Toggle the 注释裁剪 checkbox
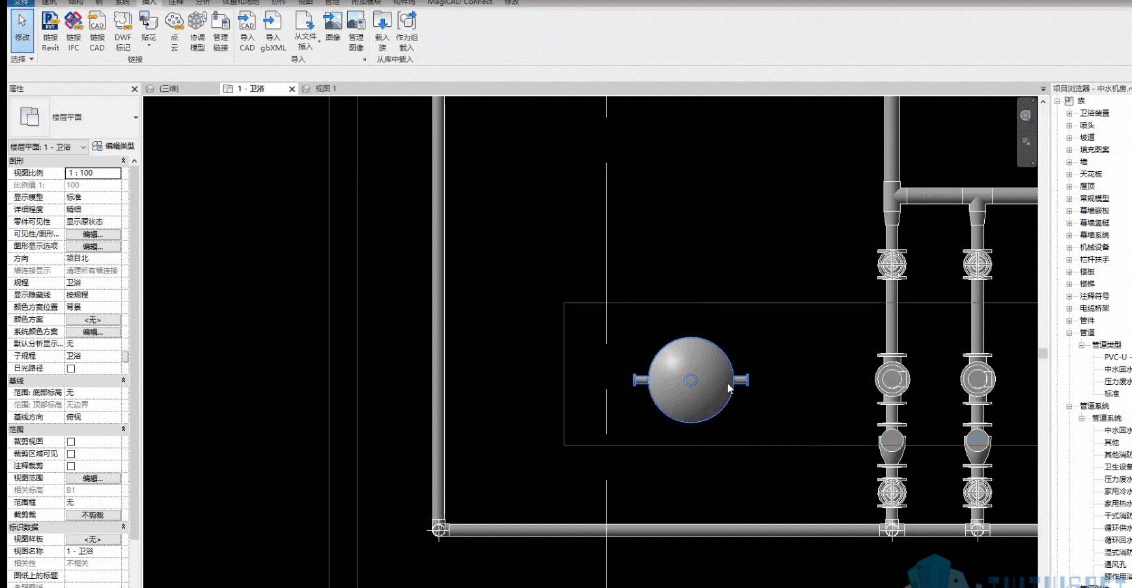 coord(71,466)
